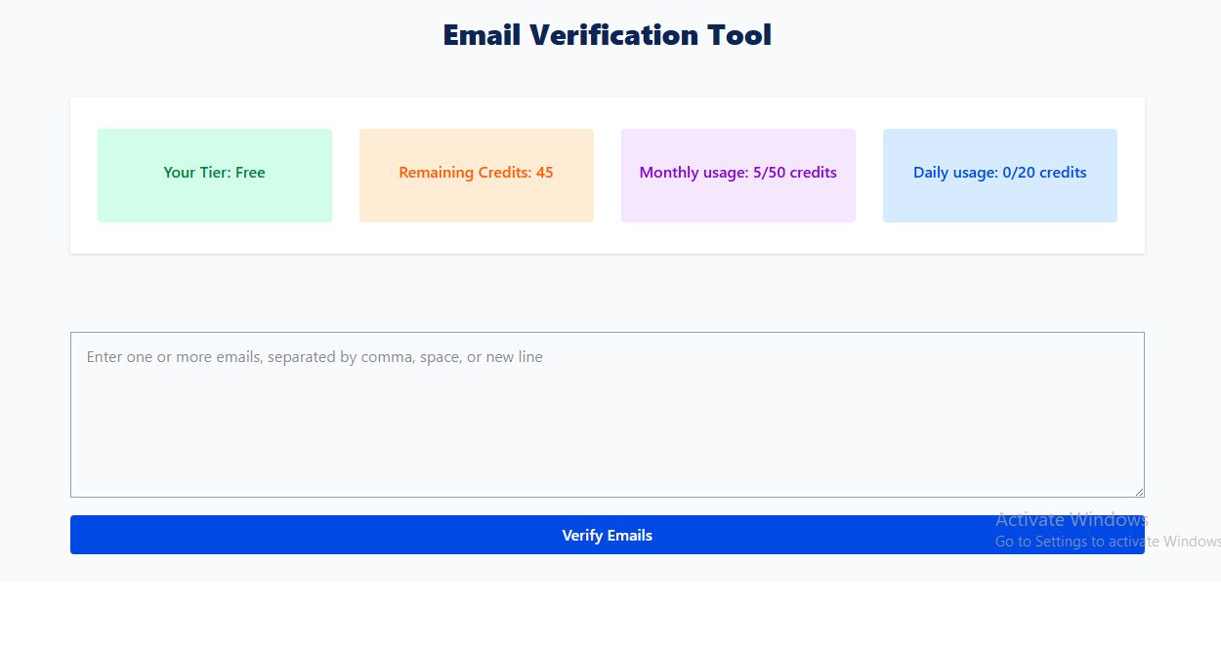Click the Activate Windows watermark title
This screenshot has height=645, width=1221.
click(1072, 519)
